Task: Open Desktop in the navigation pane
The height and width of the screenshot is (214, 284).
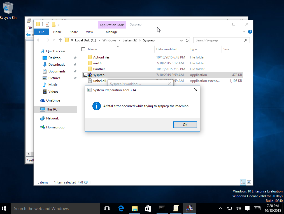Action: click(x=54, y=58)
